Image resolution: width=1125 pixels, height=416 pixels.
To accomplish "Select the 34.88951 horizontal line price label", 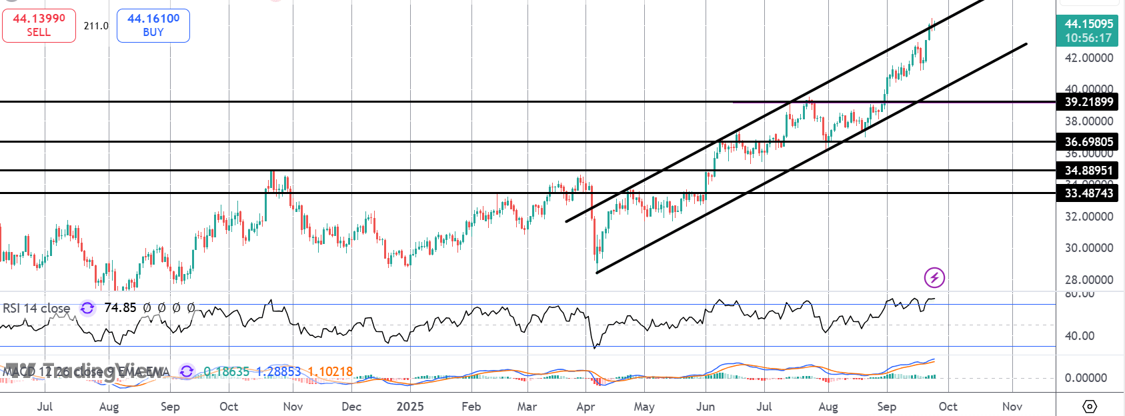I will [x=1088, y=171].
